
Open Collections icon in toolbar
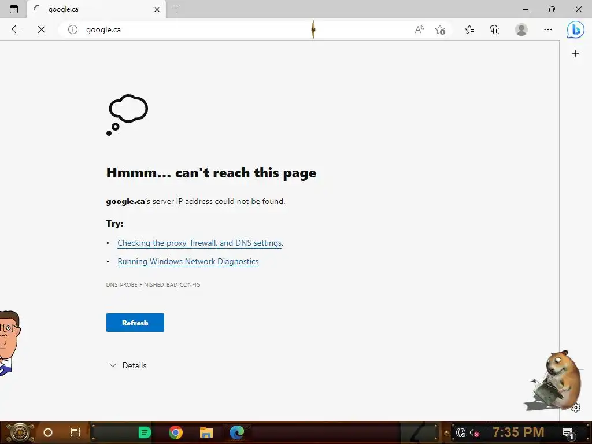tap(495, 29)
